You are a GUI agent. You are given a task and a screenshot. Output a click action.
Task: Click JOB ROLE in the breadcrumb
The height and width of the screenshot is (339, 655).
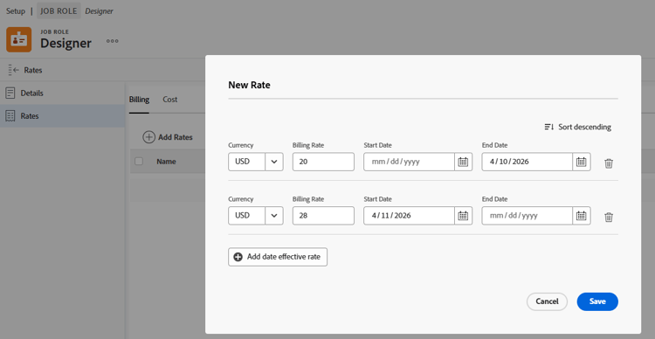coord(59,10)
